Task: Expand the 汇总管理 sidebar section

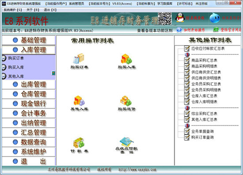Action: pyautogui.click(x=29, y=133)
